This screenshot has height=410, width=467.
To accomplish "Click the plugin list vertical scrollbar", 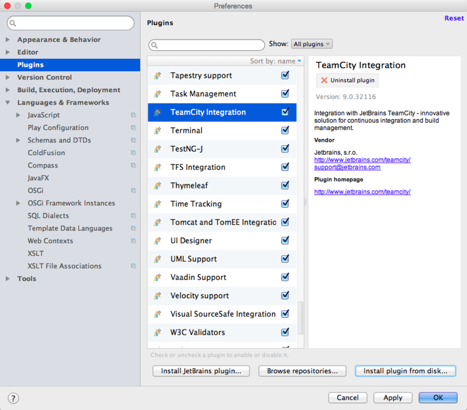I will [300, 318].
